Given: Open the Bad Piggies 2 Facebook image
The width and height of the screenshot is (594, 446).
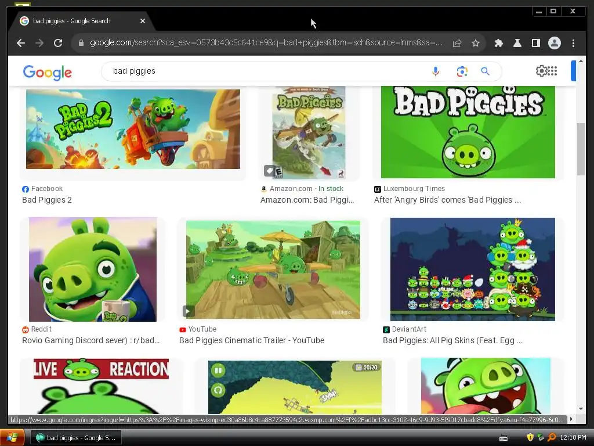Looking at the screenshot, I should pyautogui.click(x=133, y=129).
